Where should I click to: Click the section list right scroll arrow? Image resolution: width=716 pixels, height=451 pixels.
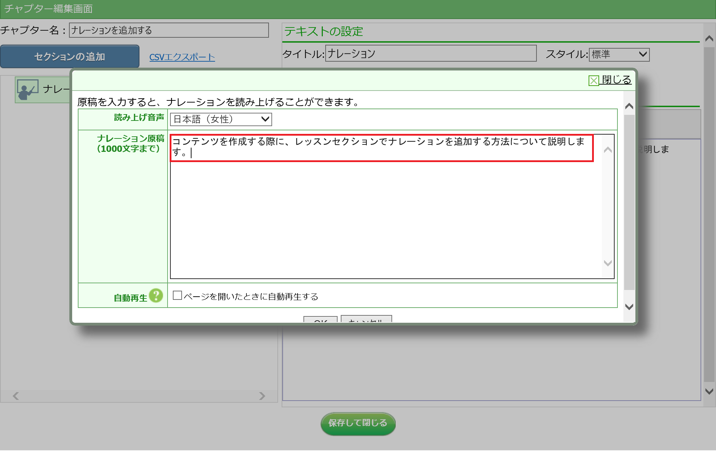pyautogui.click(x=262, y=396)
